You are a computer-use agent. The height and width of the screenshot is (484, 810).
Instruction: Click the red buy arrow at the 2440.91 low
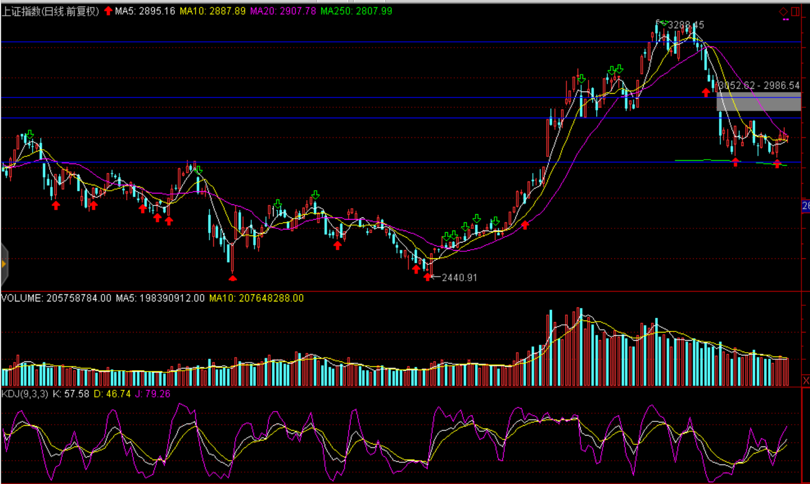pos(427,277)
